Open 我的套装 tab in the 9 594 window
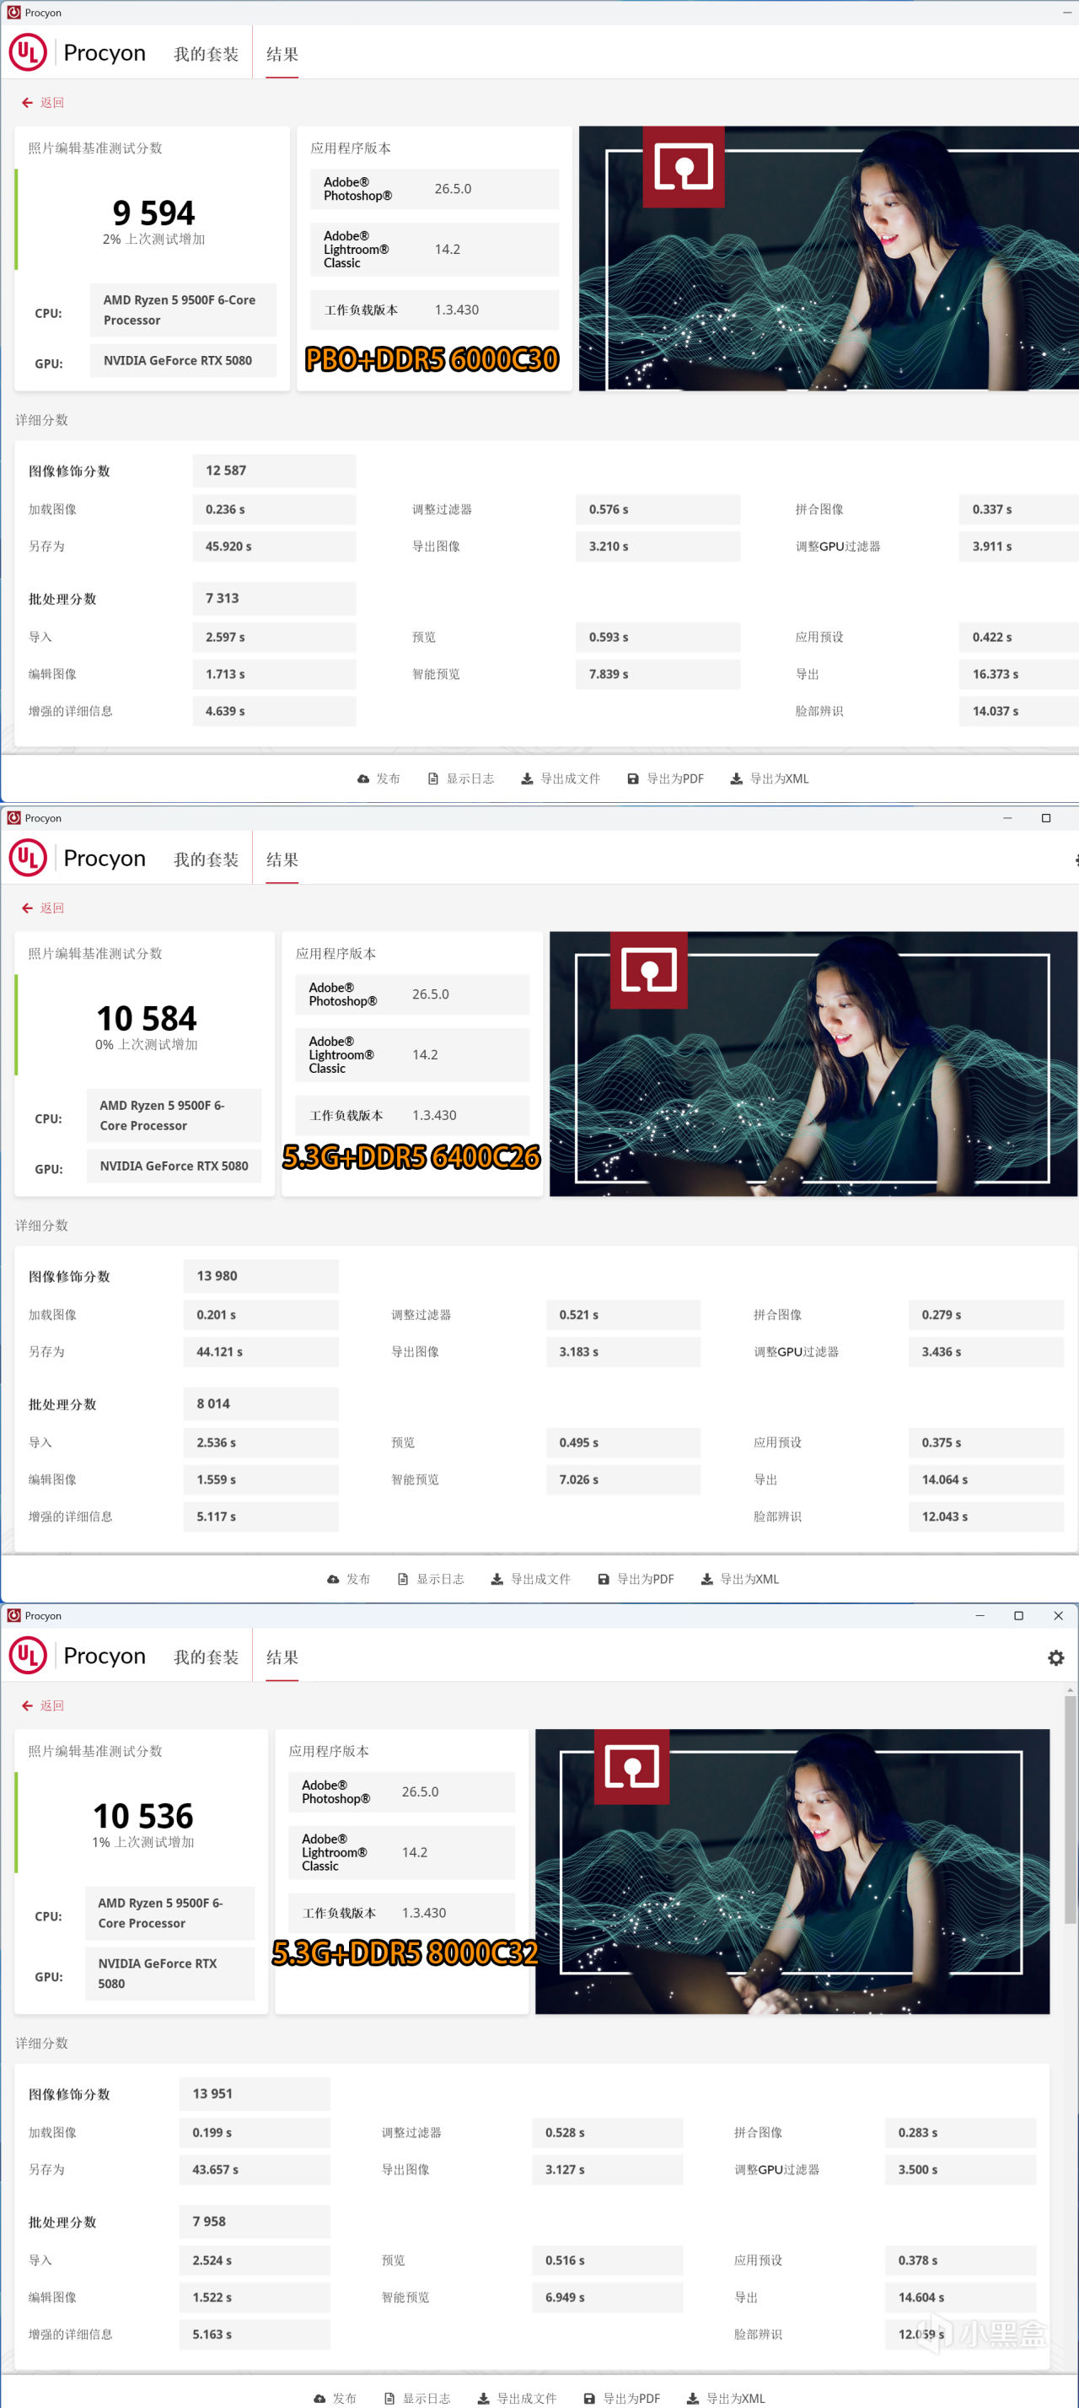 pyautogui.click(x=206, y=54)
